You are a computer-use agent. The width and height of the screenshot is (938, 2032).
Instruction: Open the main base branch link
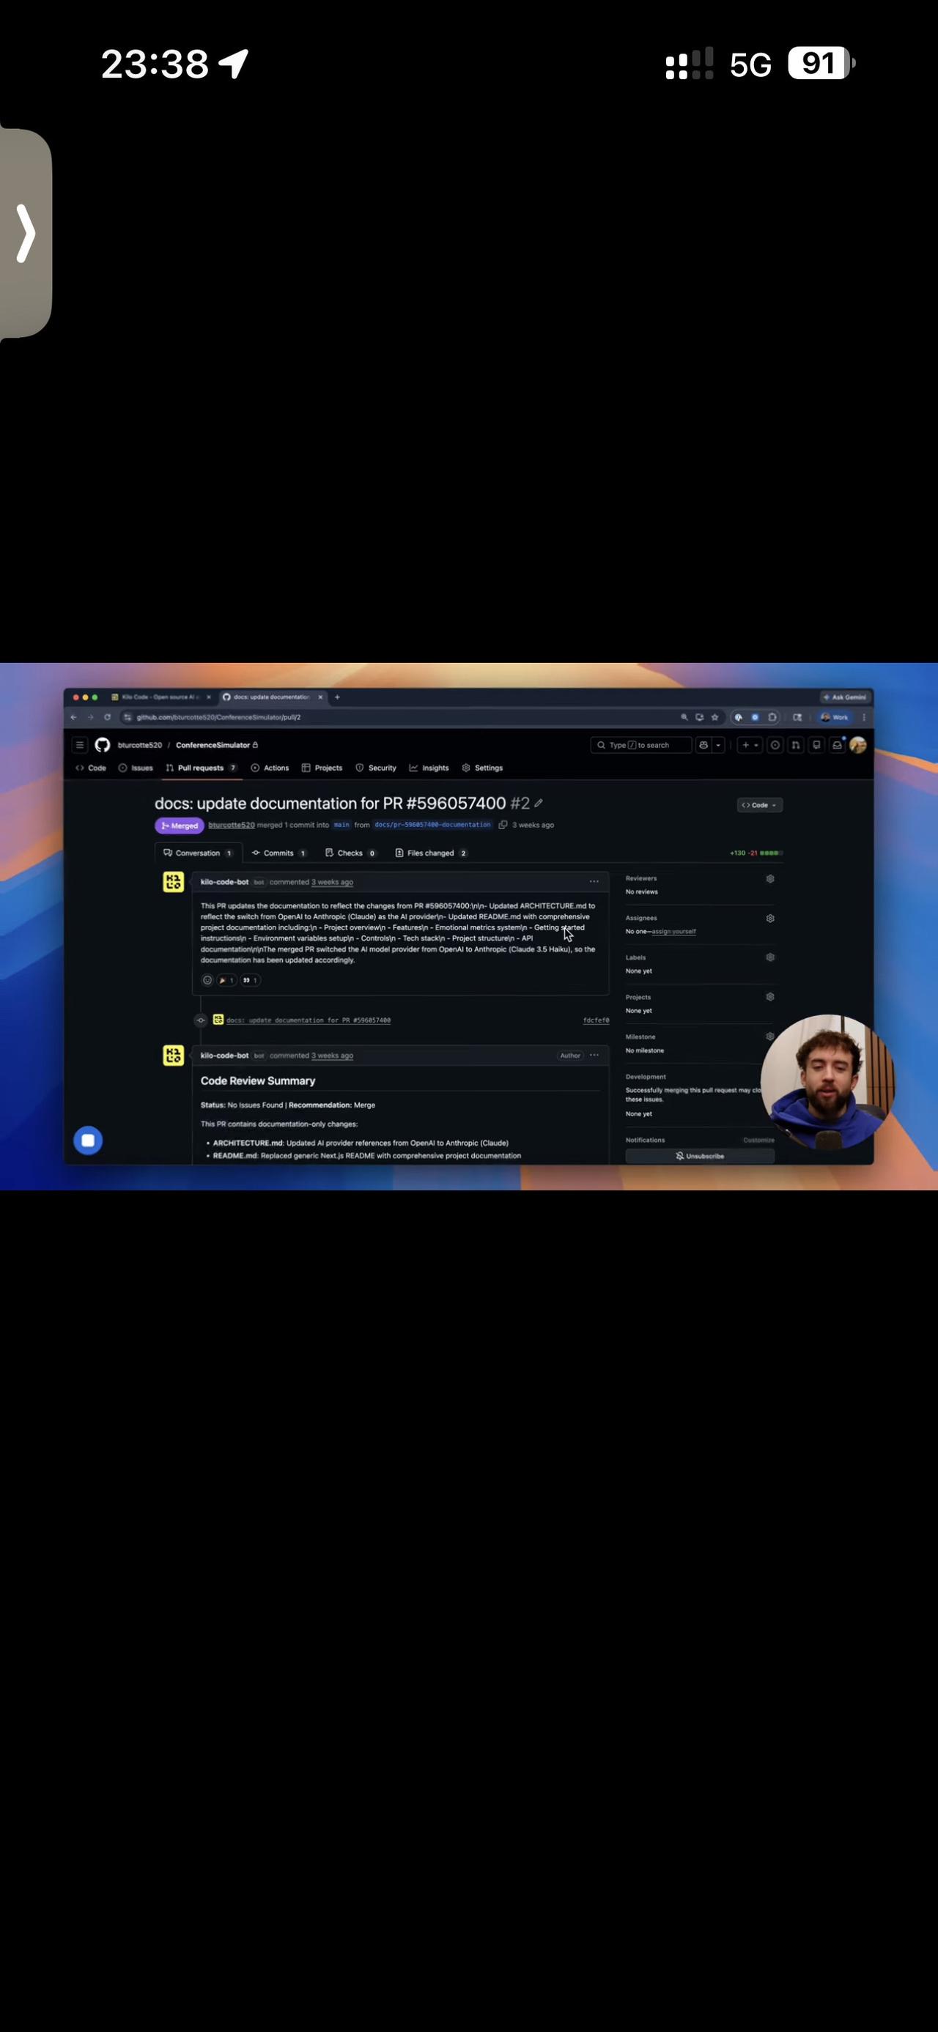pyautogui.click(x=341, y=825)
